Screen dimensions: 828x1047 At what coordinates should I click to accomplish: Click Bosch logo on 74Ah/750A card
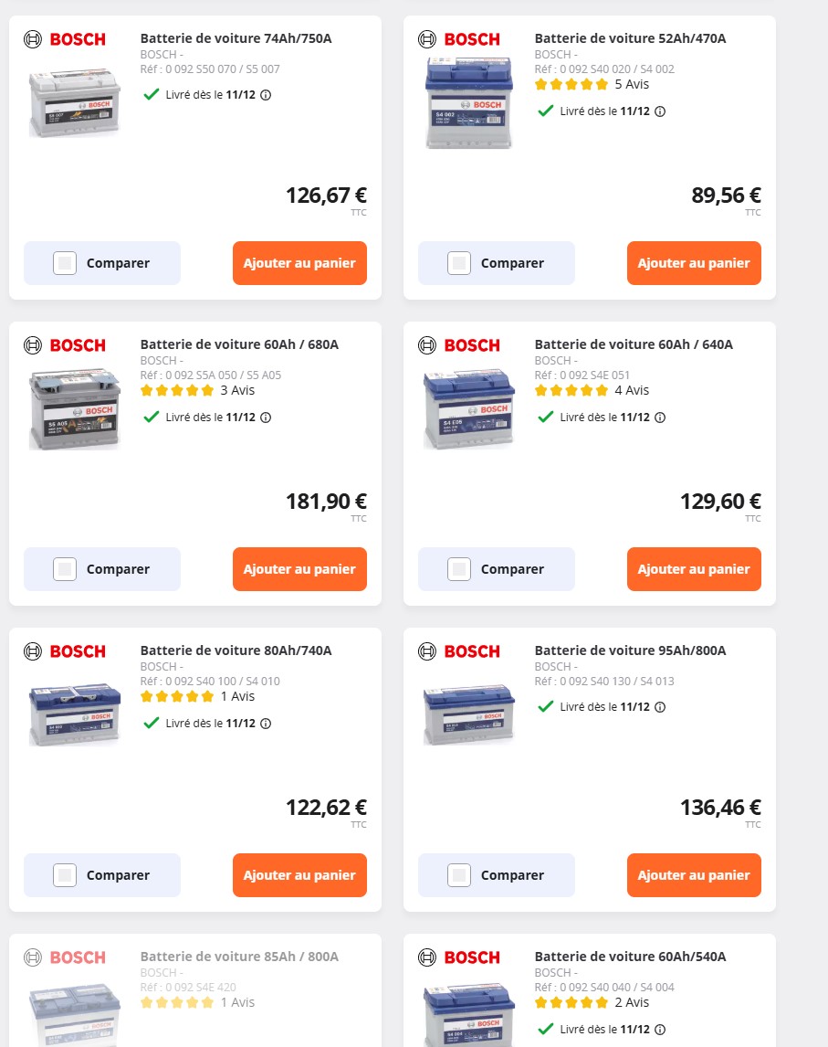point(66,39)
